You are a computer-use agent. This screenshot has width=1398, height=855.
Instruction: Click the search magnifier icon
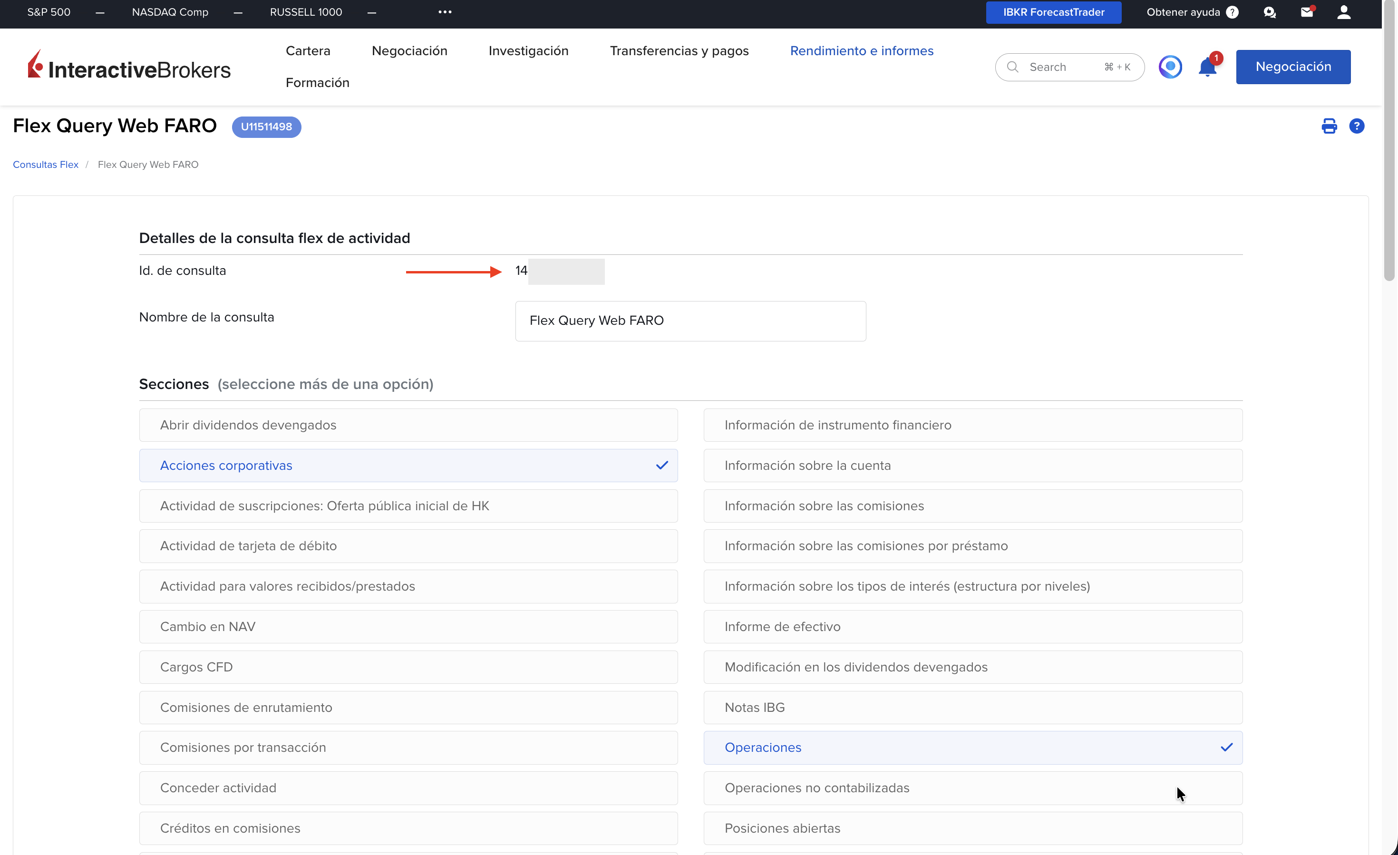point(1013,67)
